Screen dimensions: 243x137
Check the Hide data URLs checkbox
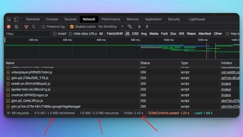pos(71,34)
